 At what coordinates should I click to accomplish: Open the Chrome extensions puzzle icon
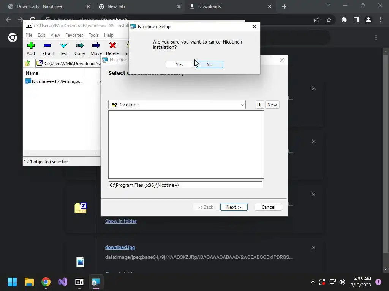point(344,20)
